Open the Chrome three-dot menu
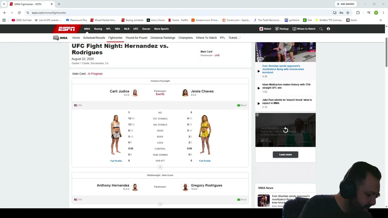The image size is (388, 218). coord(383,13)
